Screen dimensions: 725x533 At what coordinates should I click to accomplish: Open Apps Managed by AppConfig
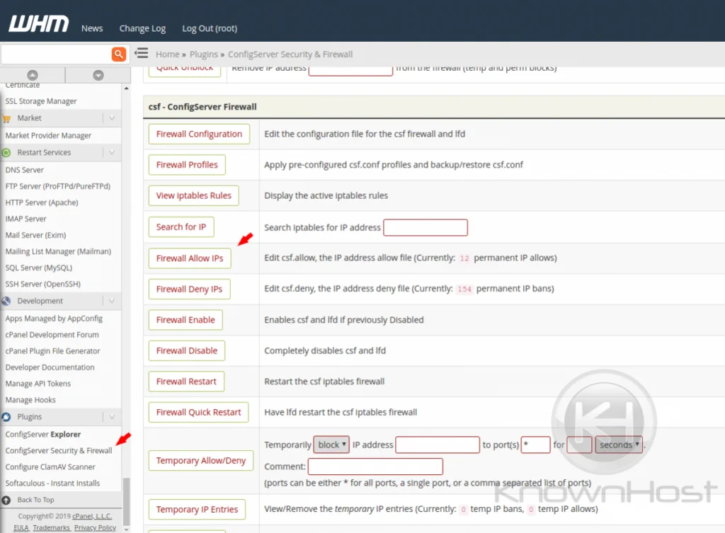pyautogui.click(x=54, y=319)
